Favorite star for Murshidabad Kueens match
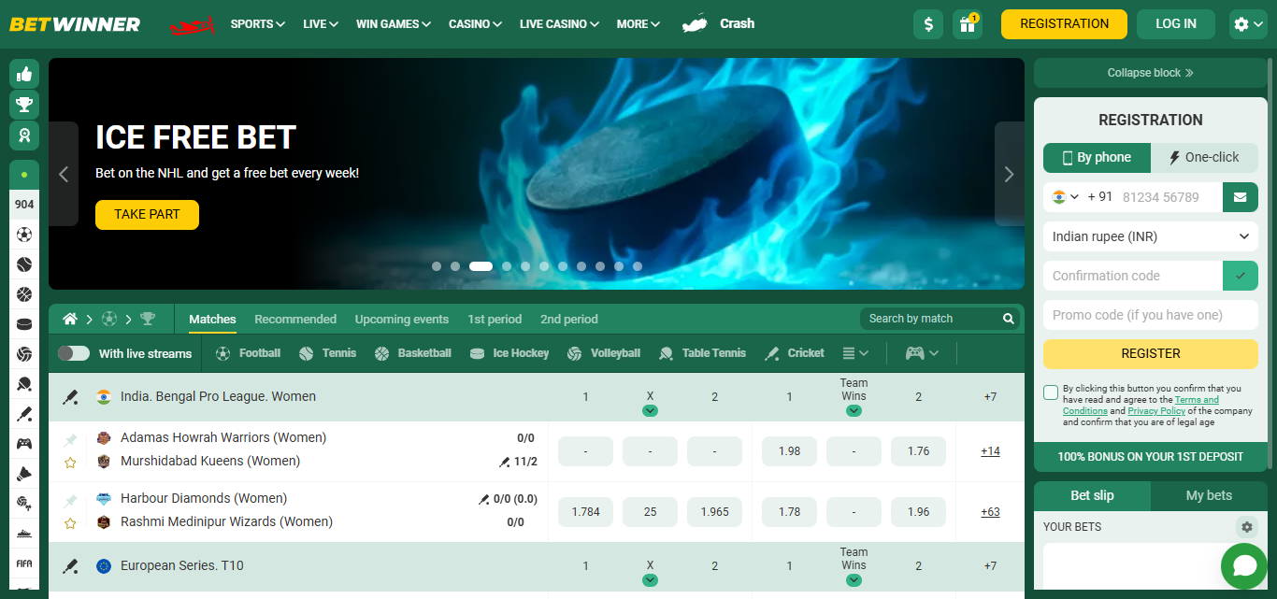This screenshot has height=599, width=1277. pos(70,463)
